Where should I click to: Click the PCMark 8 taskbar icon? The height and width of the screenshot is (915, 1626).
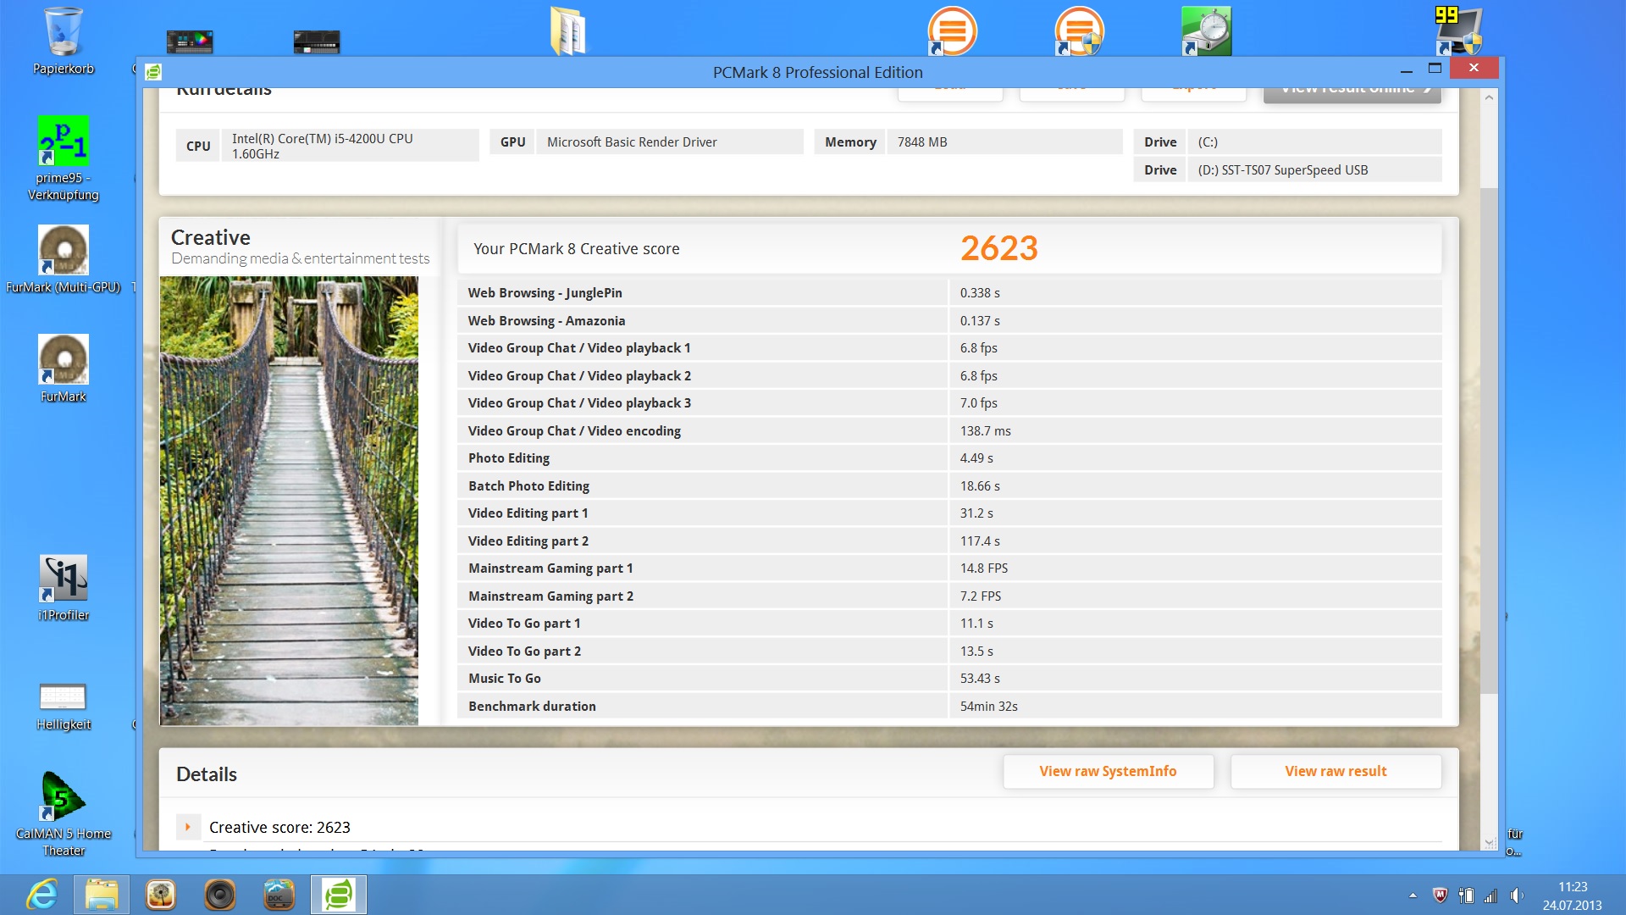(x=339, y=895)
